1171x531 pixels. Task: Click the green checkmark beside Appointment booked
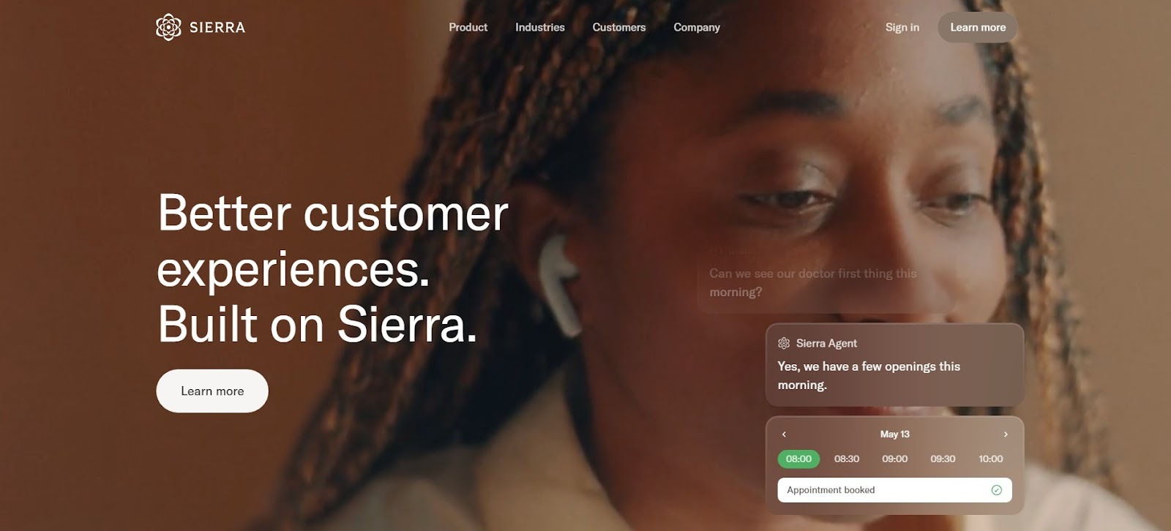pyautogui.click(x=996, y=490)
